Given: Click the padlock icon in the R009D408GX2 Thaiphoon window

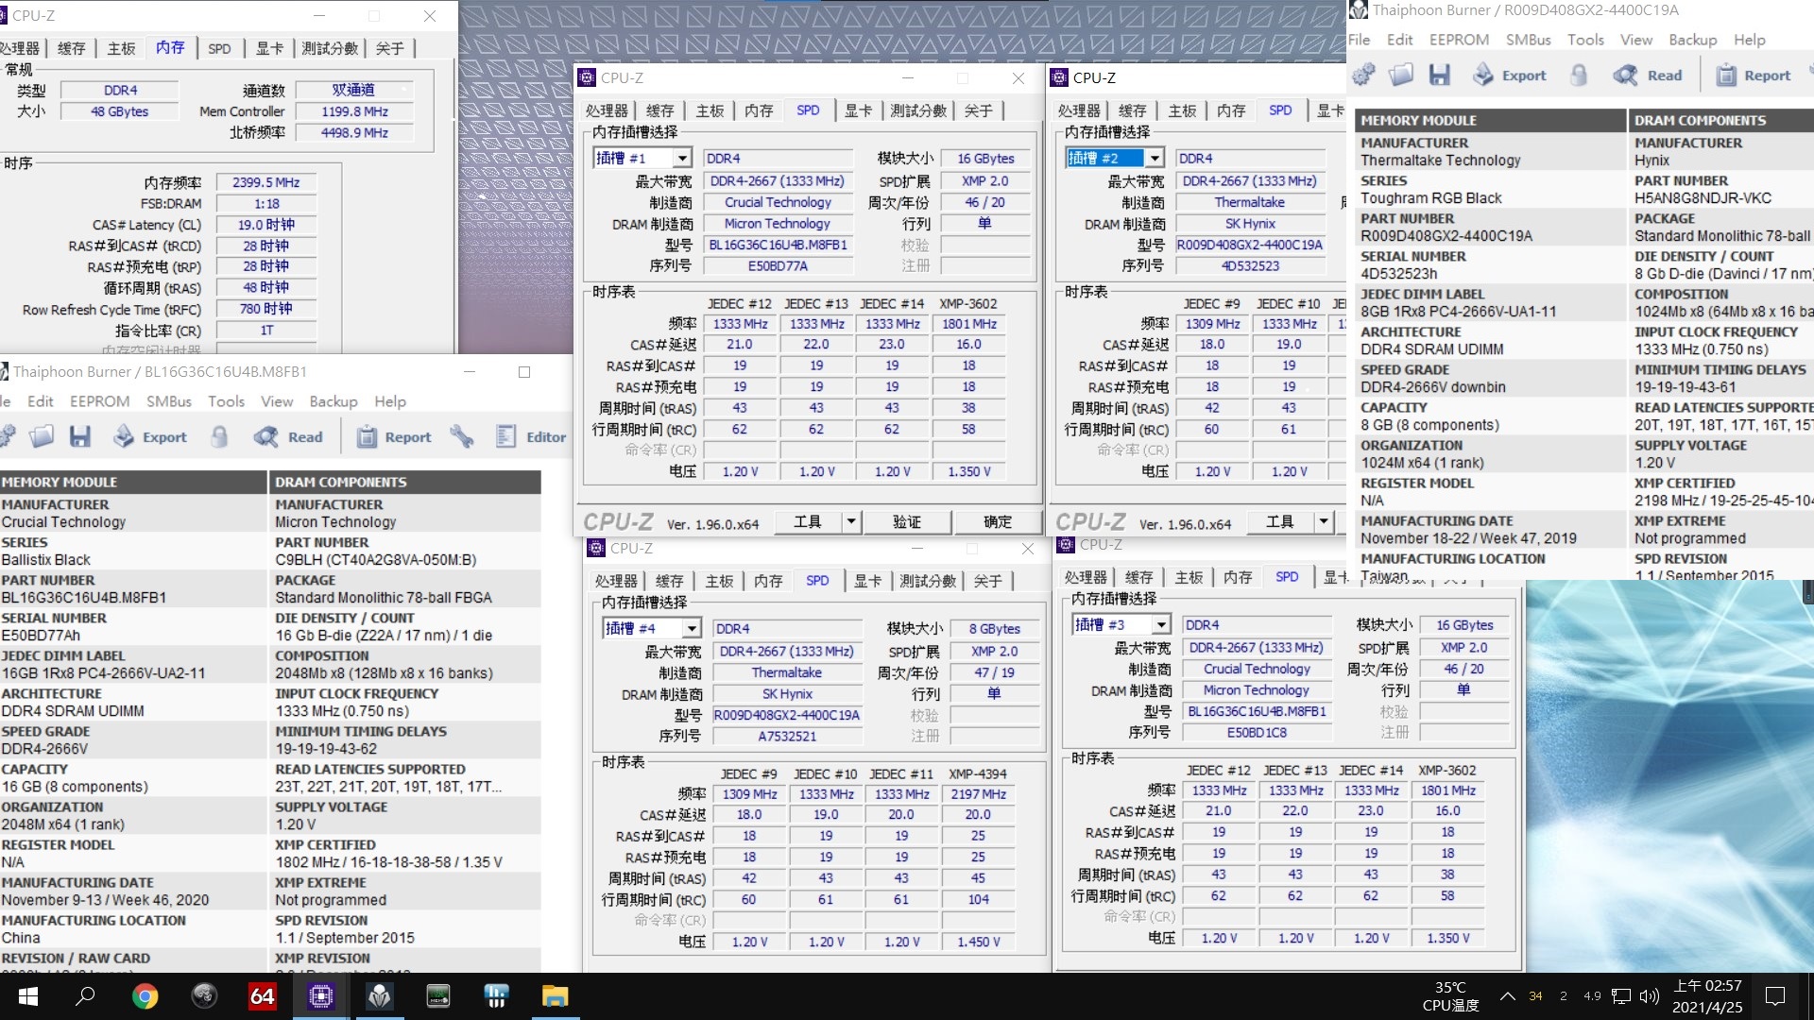Looking at the screenshot, I should tap(1579, 75).
